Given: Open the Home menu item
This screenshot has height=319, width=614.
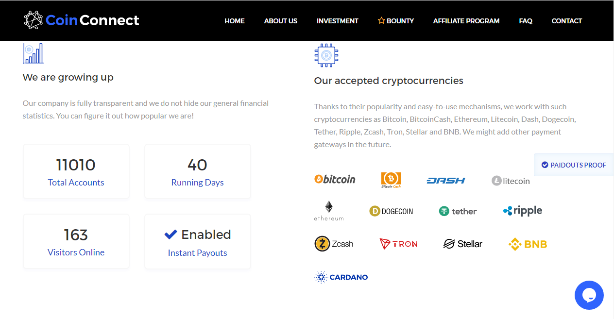Looking at the screenshot, I should click(235, 21).
